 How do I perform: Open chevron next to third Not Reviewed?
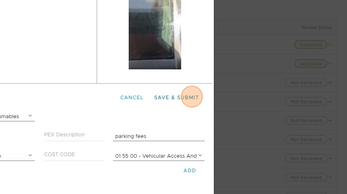click(330, 121)
